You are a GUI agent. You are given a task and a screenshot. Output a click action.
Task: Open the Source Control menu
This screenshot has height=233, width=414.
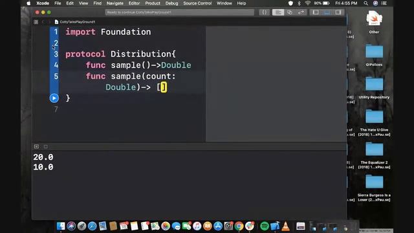pos(197,3)
